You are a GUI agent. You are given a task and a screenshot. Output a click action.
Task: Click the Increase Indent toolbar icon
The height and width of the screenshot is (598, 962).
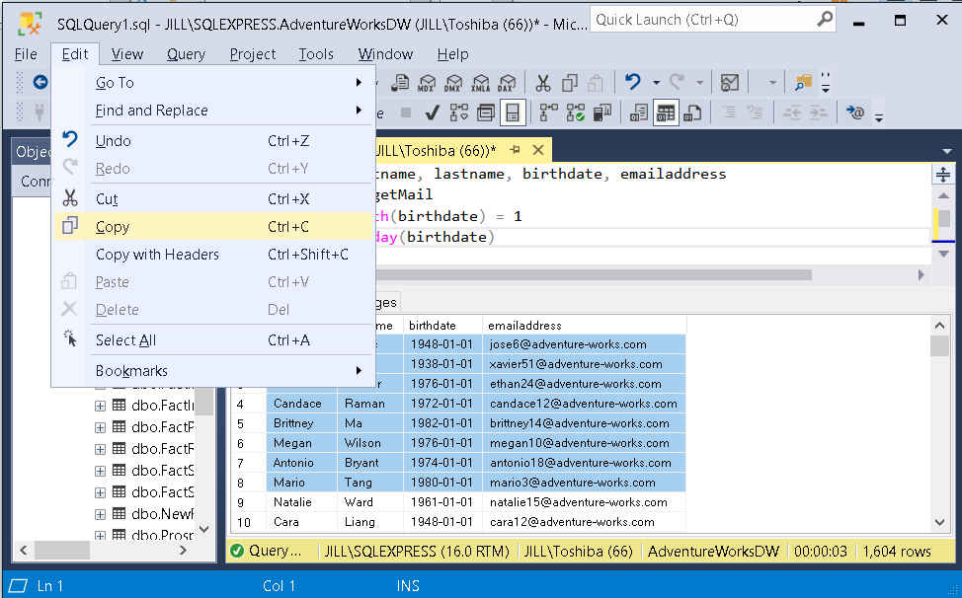(x=819, y=112)
